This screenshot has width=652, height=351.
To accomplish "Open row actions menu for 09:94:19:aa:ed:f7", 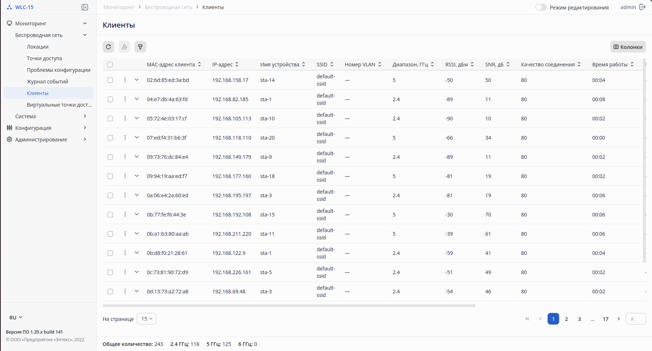I will (x=125, y=176).
